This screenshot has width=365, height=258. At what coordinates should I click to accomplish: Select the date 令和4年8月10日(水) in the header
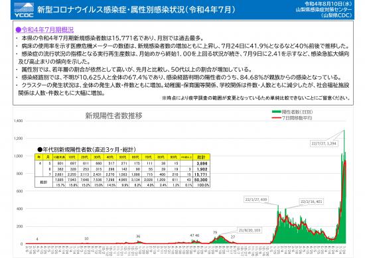(328, 4)
